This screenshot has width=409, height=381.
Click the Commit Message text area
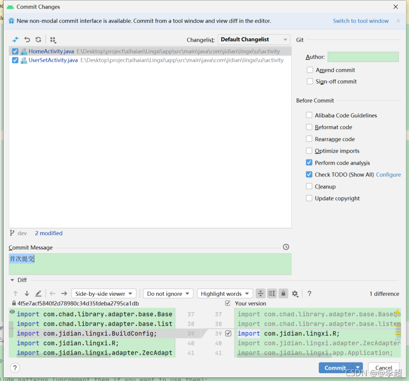tap(150, 264)
